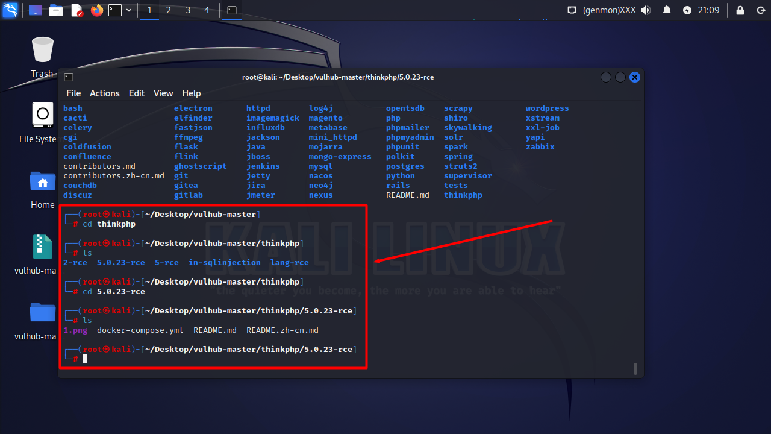This screenshot has height=434, width=771.
Task: Close the terminal window
Action: (x=634, y=77)
